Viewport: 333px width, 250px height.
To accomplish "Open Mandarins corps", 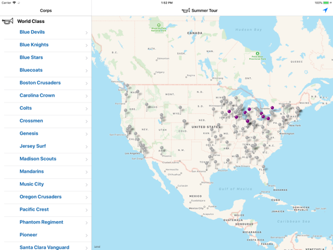I will 46,171.
